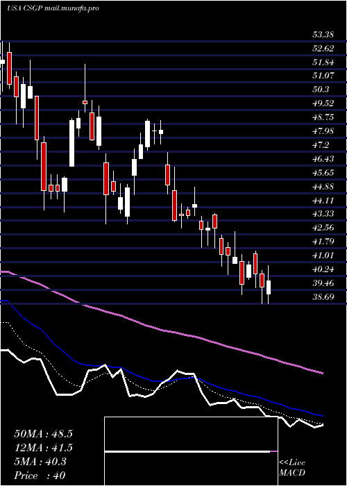347x486 pixels.
Task: Click the '12MA : 41.5' readout
Action: [x=43, y=448]
